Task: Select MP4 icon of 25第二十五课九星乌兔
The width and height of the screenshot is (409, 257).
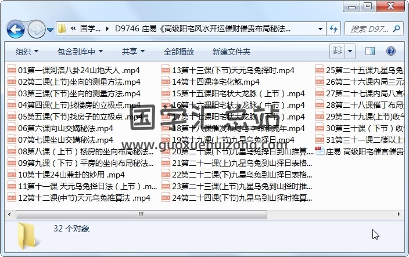Action: [320, 70]
